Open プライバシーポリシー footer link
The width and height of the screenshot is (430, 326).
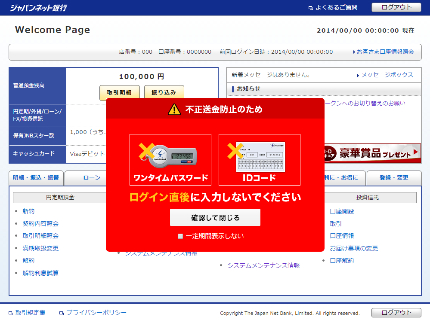(96, 313)
